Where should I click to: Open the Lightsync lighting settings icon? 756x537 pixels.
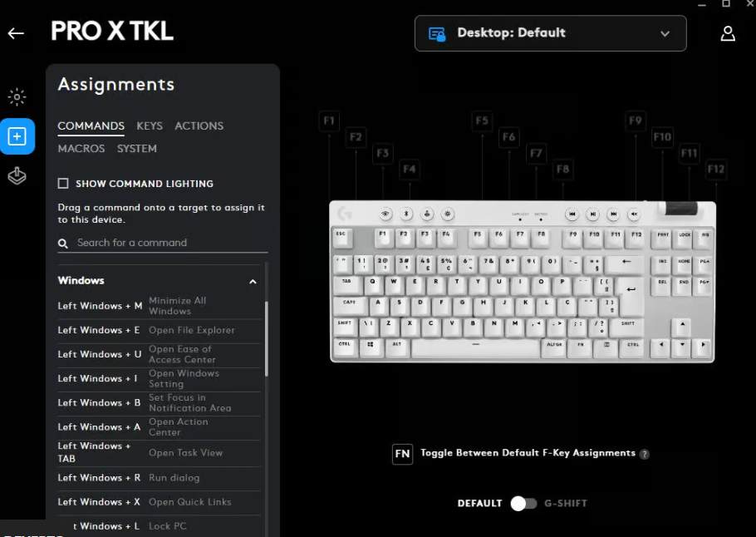(x=17, y=97)
